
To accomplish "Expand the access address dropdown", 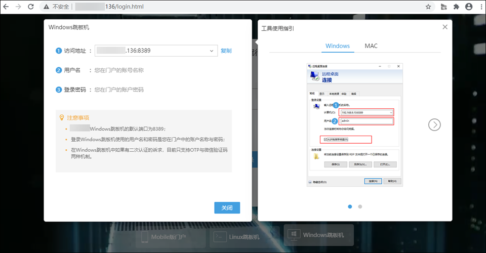I will coord(212,51).
